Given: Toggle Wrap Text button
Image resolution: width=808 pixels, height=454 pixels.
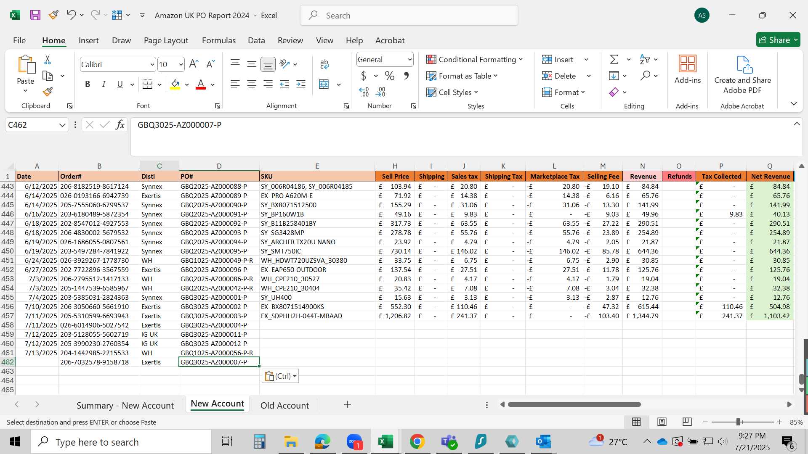Looking at the screenshot, I should point(324,64).
